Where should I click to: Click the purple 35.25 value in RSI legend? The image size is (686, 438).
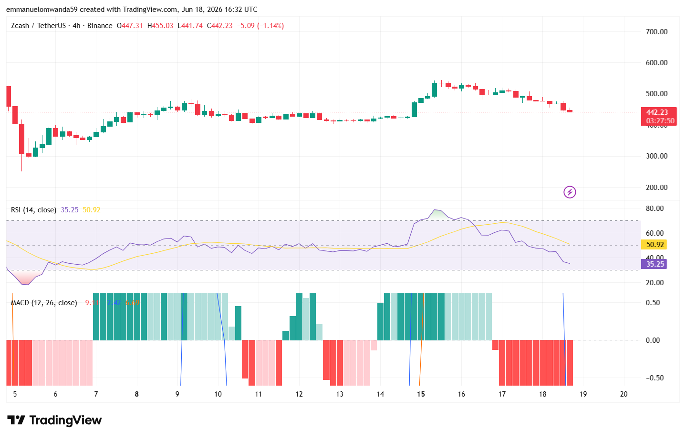70,210
